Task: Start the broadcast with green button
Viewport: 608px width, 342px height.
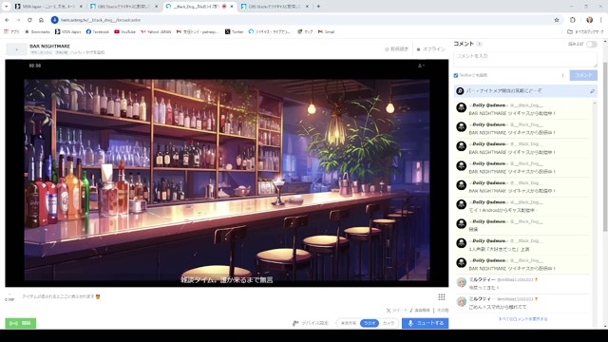Action: 21,323
